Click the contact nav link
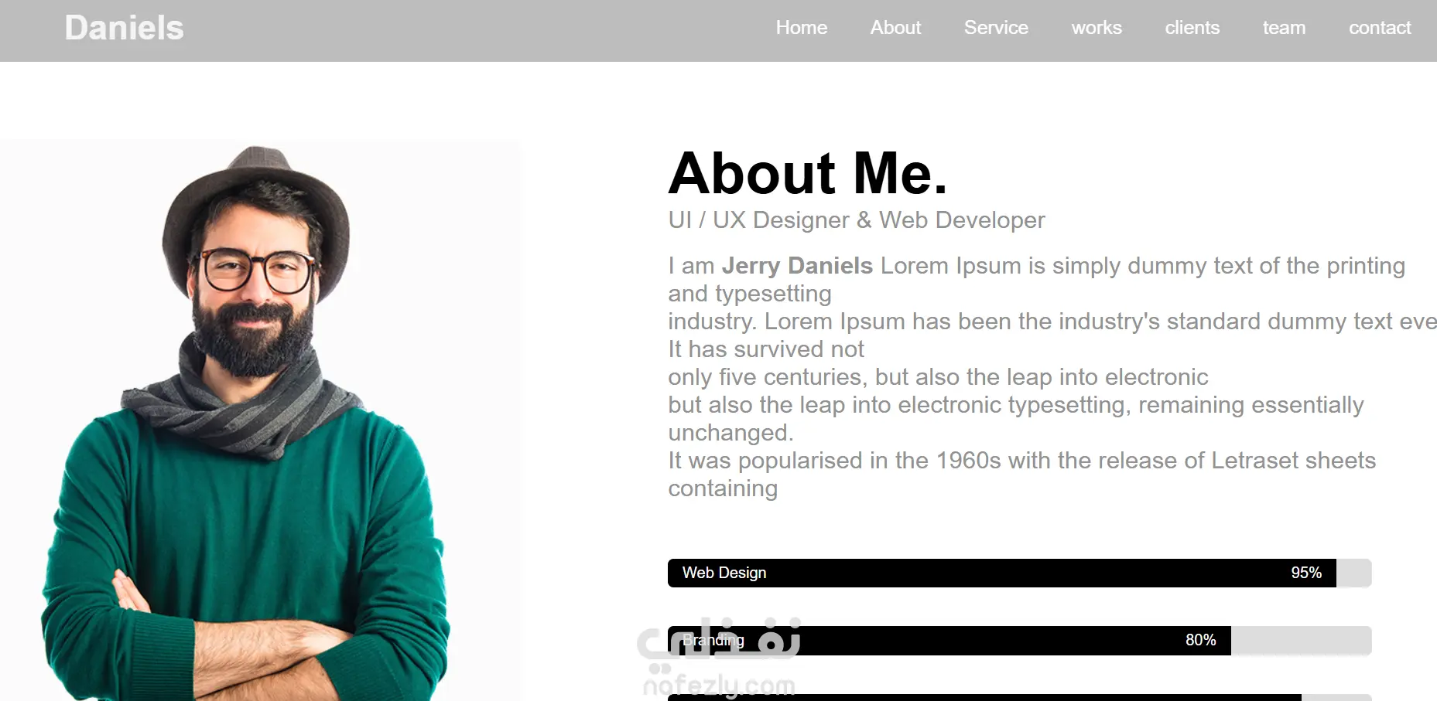1437x701 pixels. click(x=1380, y=28)
